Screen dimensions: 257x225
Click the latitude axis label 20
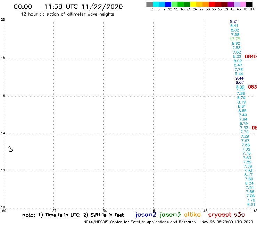coord(3,20)
